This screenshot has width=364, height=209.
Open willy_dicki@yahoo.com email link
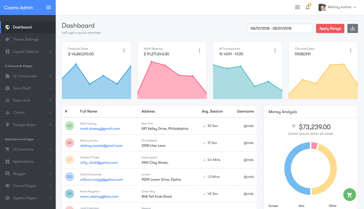pos(99,163)
